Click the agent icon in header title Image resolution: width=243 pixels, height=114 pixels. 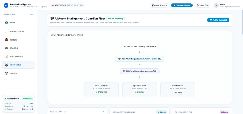[52, 19]
